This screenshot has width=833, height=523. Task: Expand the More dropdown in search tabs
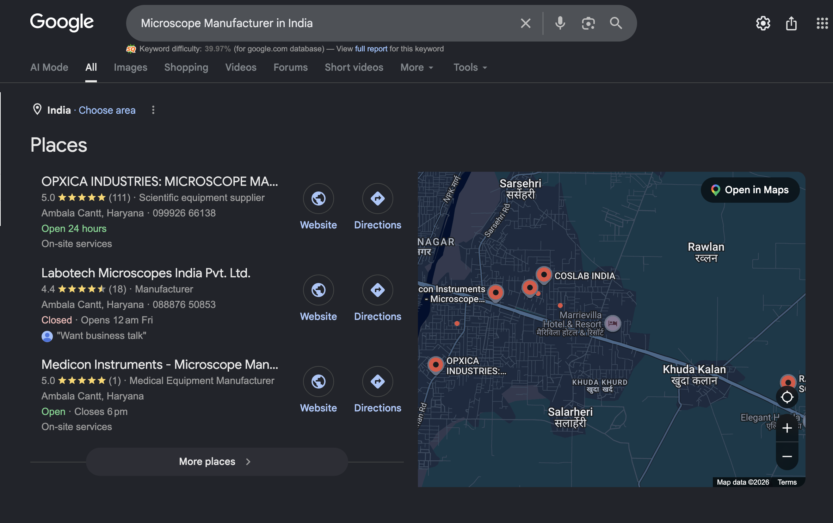coord(417,67)
